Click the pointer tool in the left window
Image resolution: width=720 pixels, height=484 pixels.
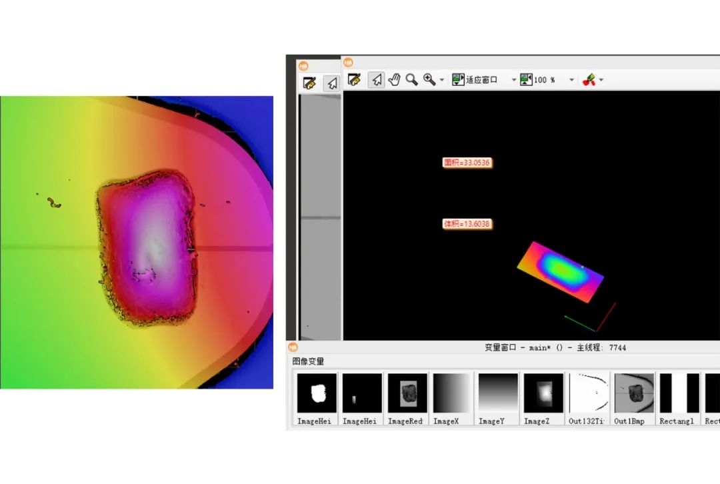332,83
